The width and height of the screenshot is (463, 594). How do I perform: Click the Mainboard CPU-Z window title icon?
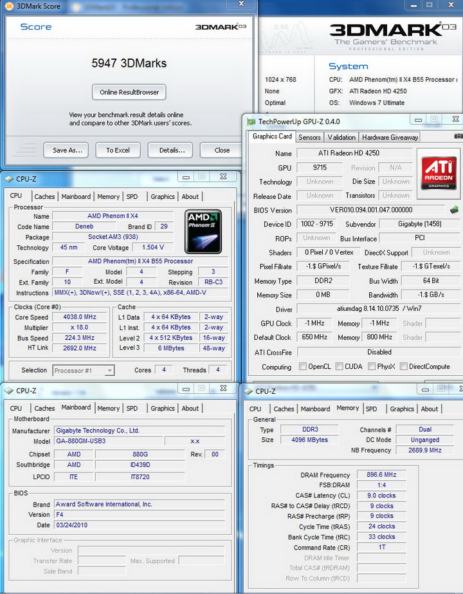click(x=8, y=391)
